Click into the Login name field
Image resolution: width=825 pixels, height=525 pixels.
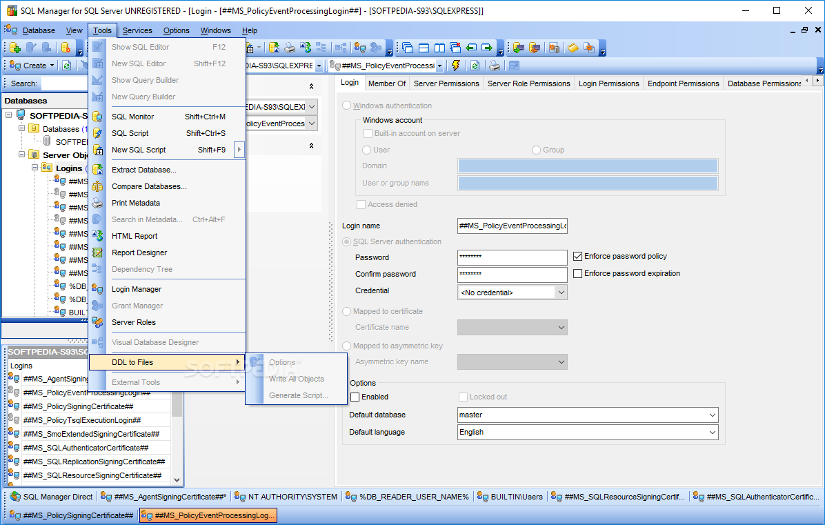pyautogui.click(x=512, y=226)
